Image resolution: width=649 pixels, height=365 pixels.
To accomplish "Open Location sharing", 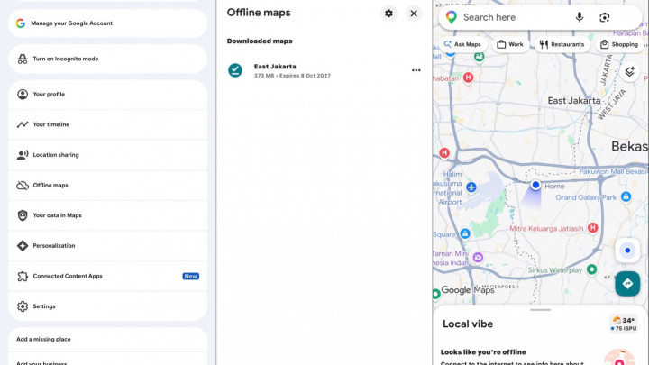I will coord(107,155).
